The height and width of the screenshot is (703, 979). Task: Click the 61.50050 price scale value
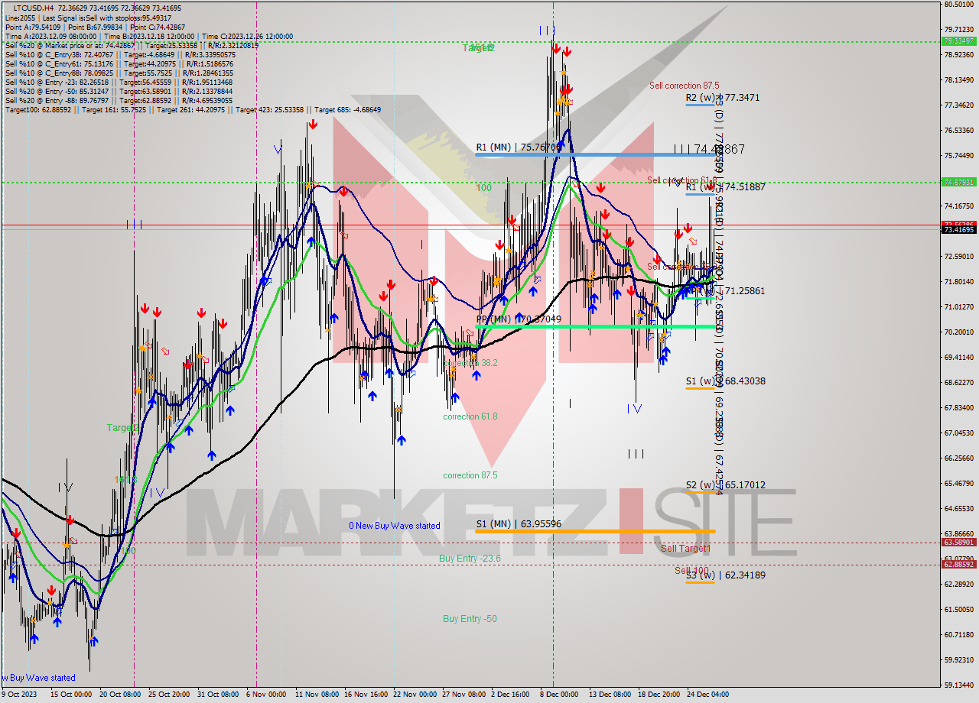959,610
